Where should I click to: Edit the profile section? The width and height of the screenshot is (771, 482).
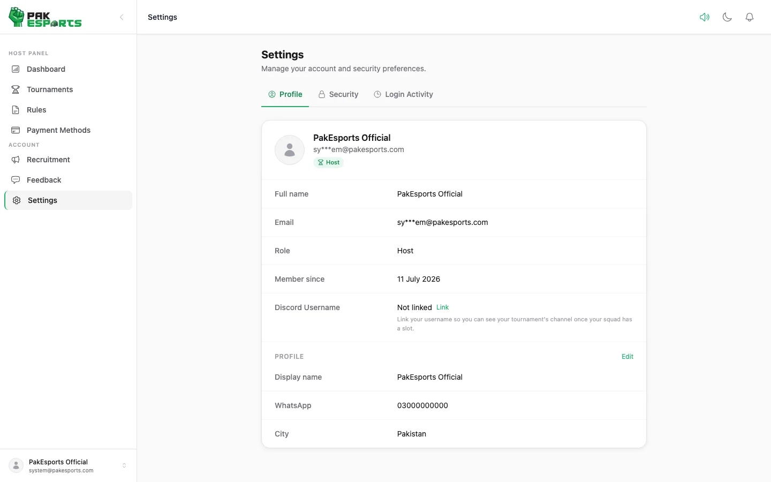click(628, 357)
